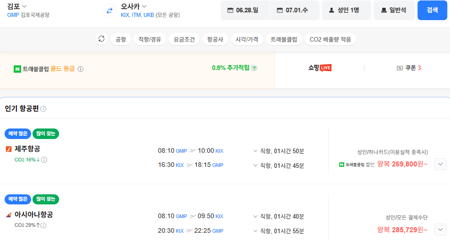Click GMP 김포국제공항 airport label

[28, 15]
